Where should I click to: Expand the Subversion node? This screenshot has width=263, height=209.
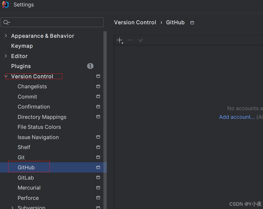pyautogui.click(x=12, y=207)
